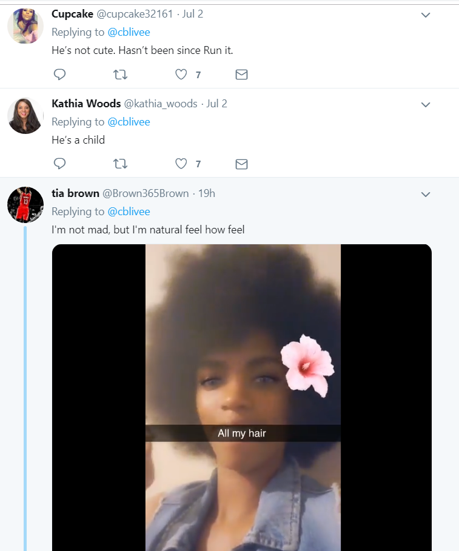
Task: Like Kathia Woods' tweet
Action: pos(181,164)
